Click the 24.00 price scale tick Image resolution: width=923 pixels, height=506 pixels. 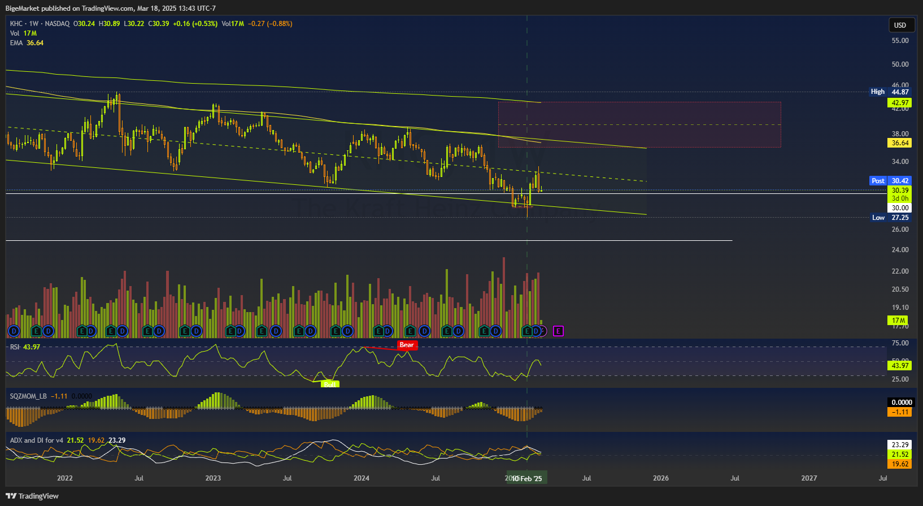(x=900, y=250)
